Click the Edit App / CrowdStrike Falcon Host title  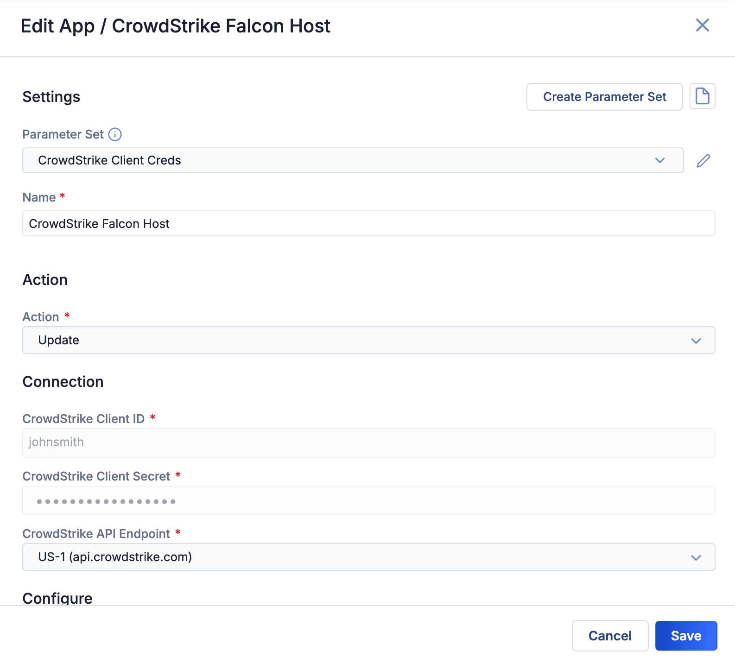(x=176, y=26)
